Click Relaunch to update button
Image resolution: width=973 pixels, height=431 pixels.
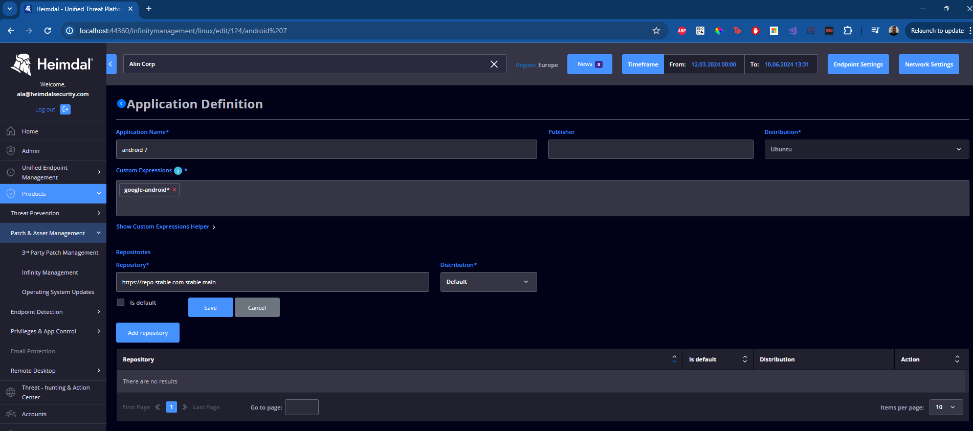tap(937, 31)
